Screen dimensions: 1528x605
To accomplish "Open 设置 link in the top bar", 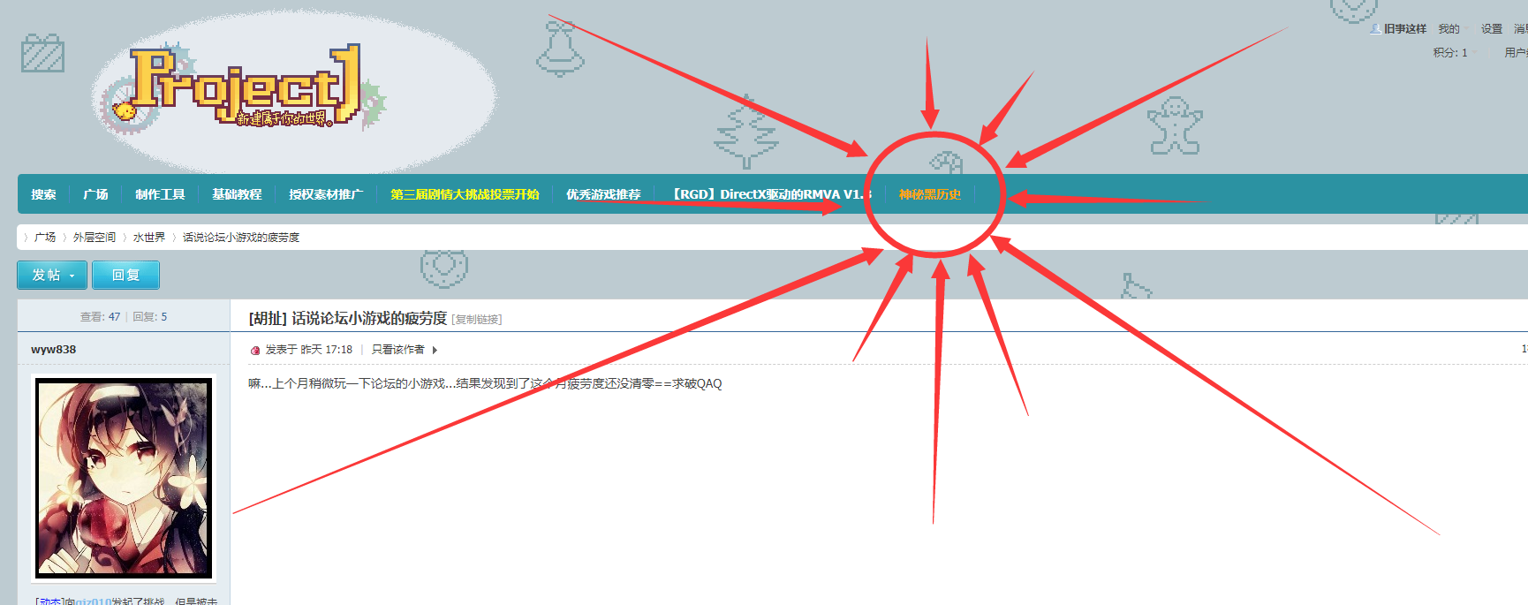I will click(x=1492, y=29).
